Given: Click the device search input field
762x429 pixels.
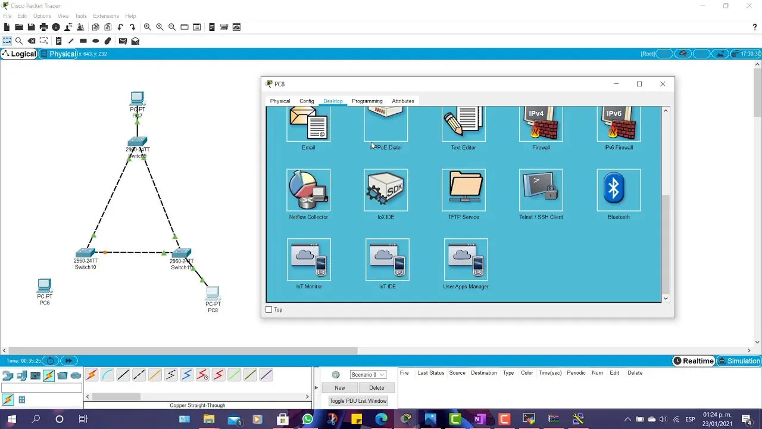Looking at the screenshot, I should [x=42, y=388].
